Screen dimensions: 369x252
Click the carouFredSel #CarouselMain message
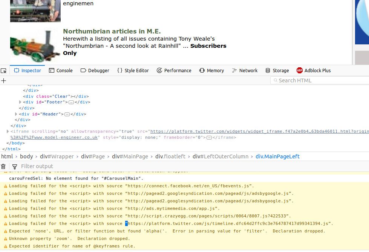click(76, 178)
